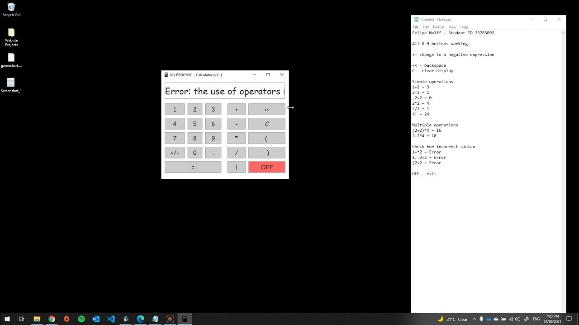
Task: Open Notepad Edit menu
Action: (426, 27)
